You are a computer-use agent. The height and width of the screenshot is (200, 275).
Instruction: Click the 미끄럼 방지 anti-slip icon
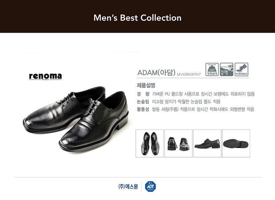tap(227, 69)
